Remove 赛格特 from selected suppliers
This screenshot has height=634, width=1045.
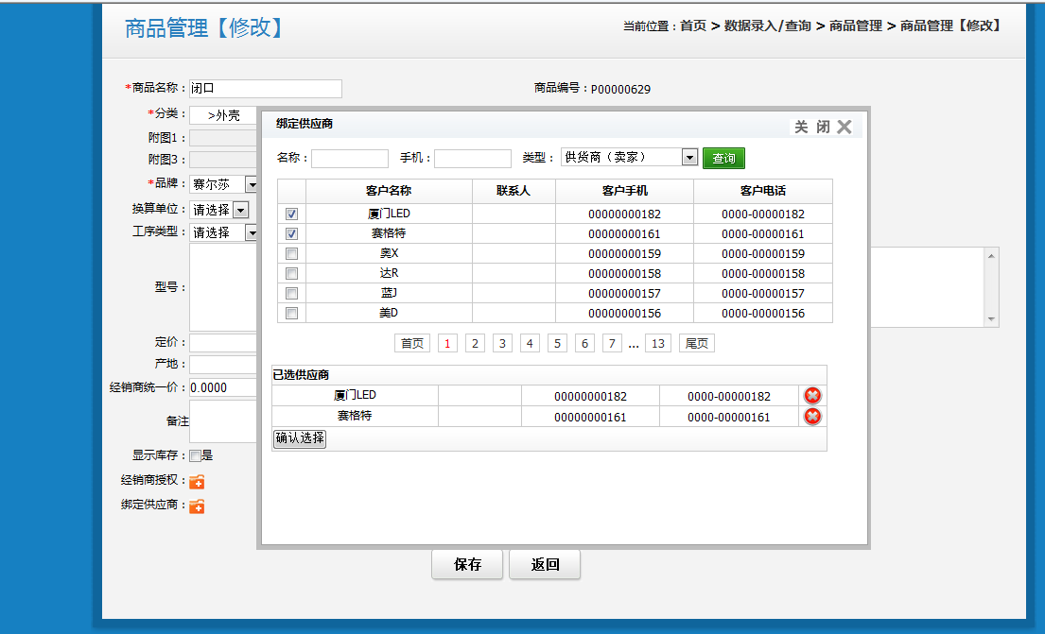pyautogui.click(x=812, y=417)
